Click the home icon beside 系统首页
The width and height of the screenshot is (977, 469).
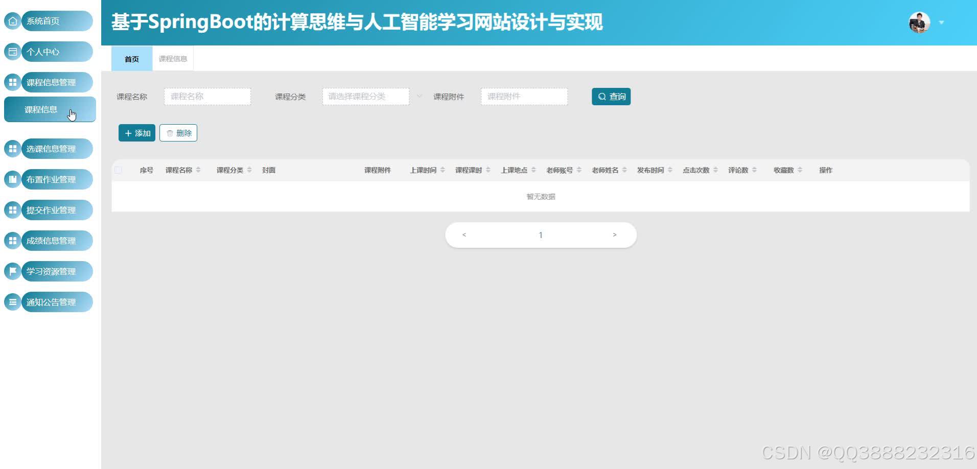12,20
